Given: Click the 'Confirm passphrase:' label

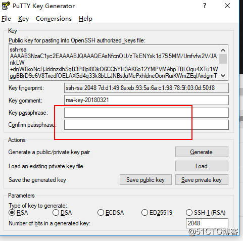Looking at the screenshot, I should [32, 125].
